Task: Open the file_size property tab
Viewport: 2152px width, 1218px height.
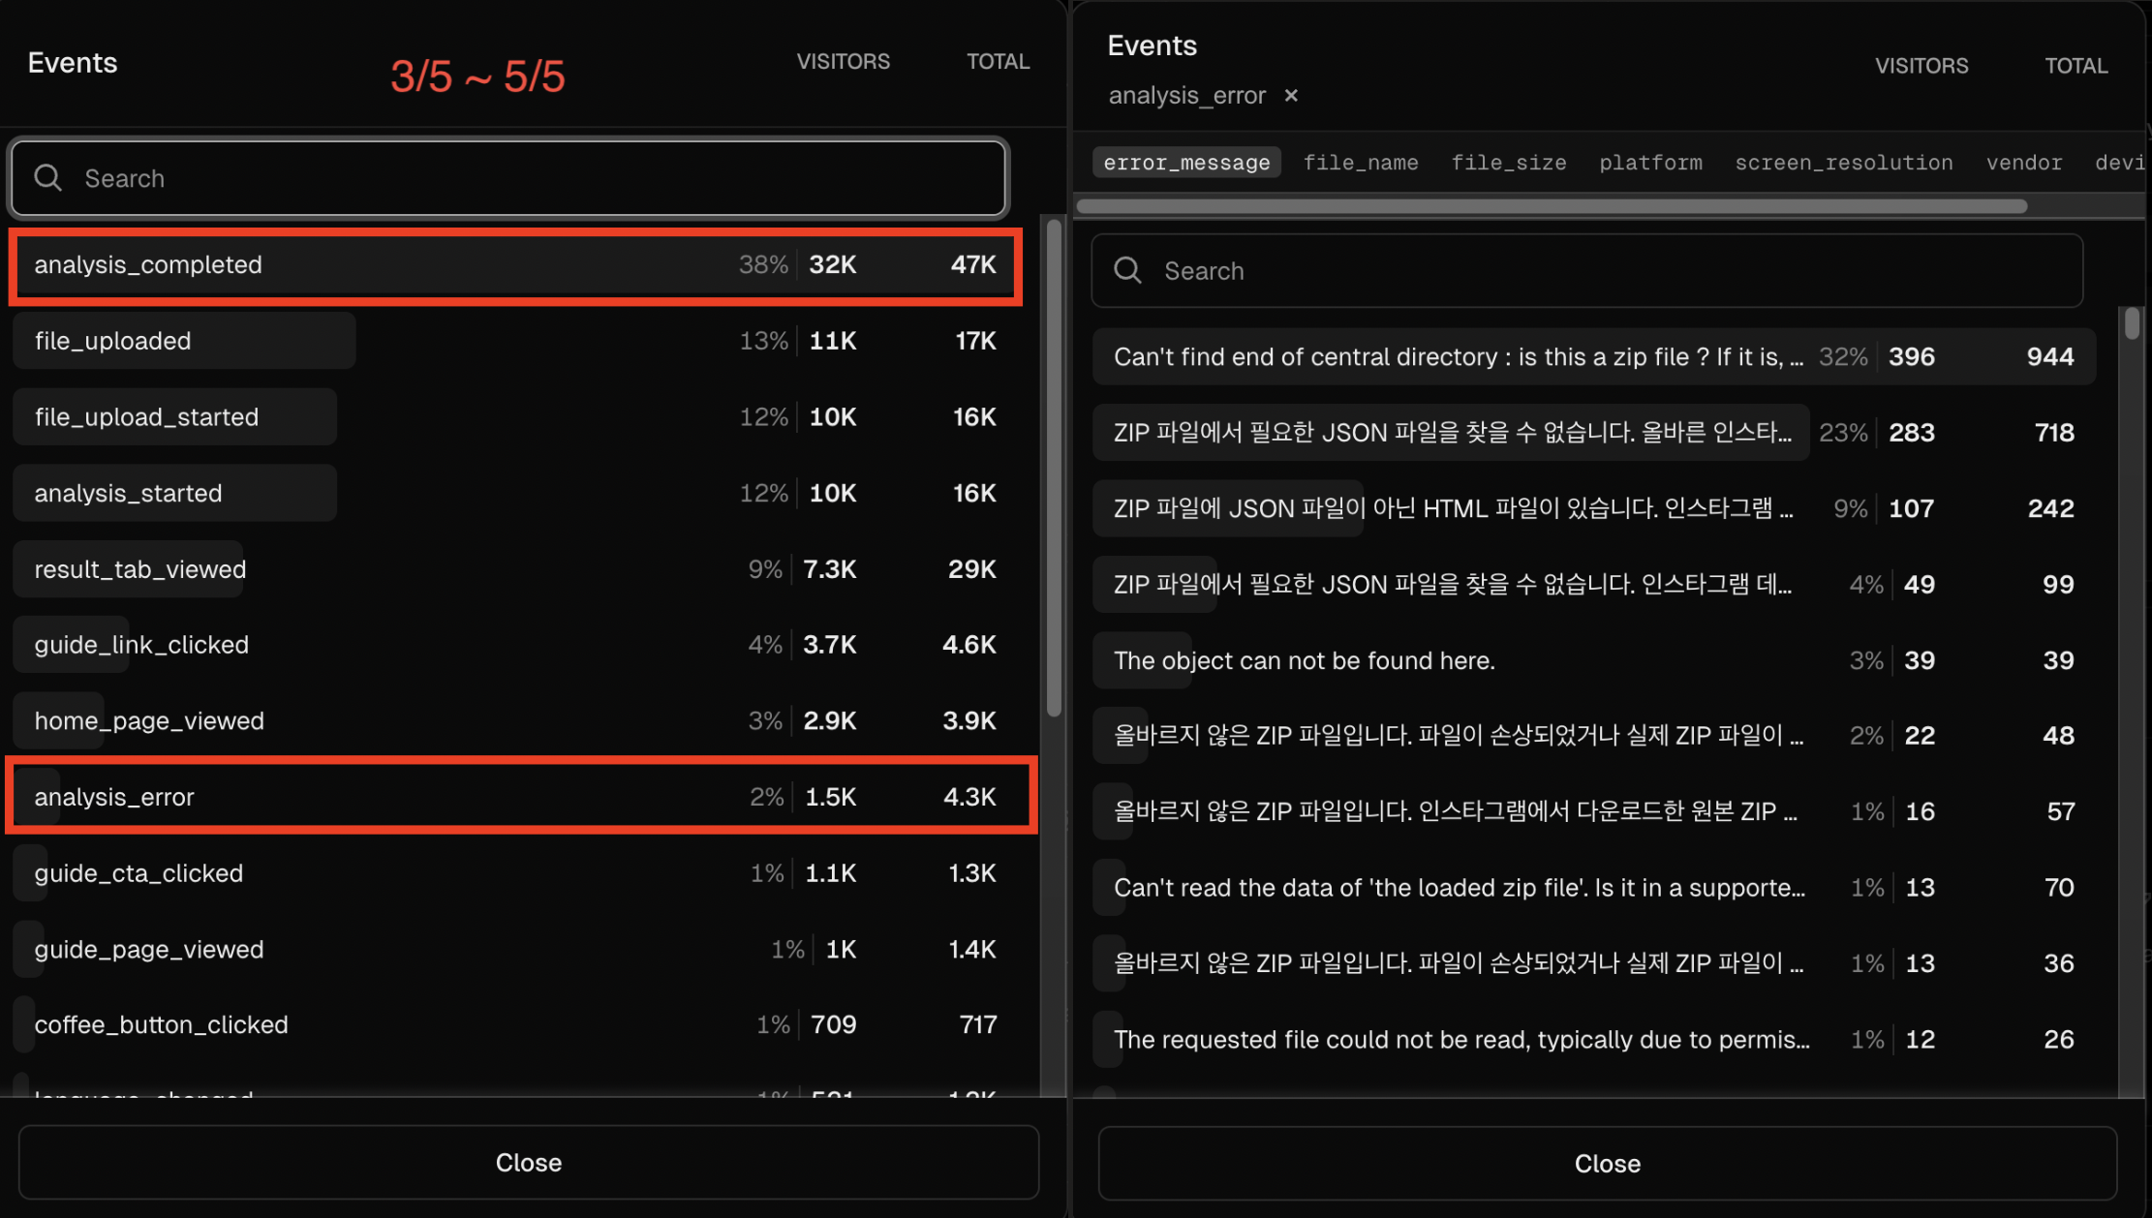Action: tap(1509, 163)
